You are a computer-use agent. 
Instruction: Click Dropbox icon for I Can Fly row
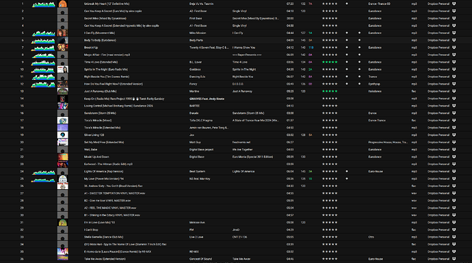(x=454, y=33)
